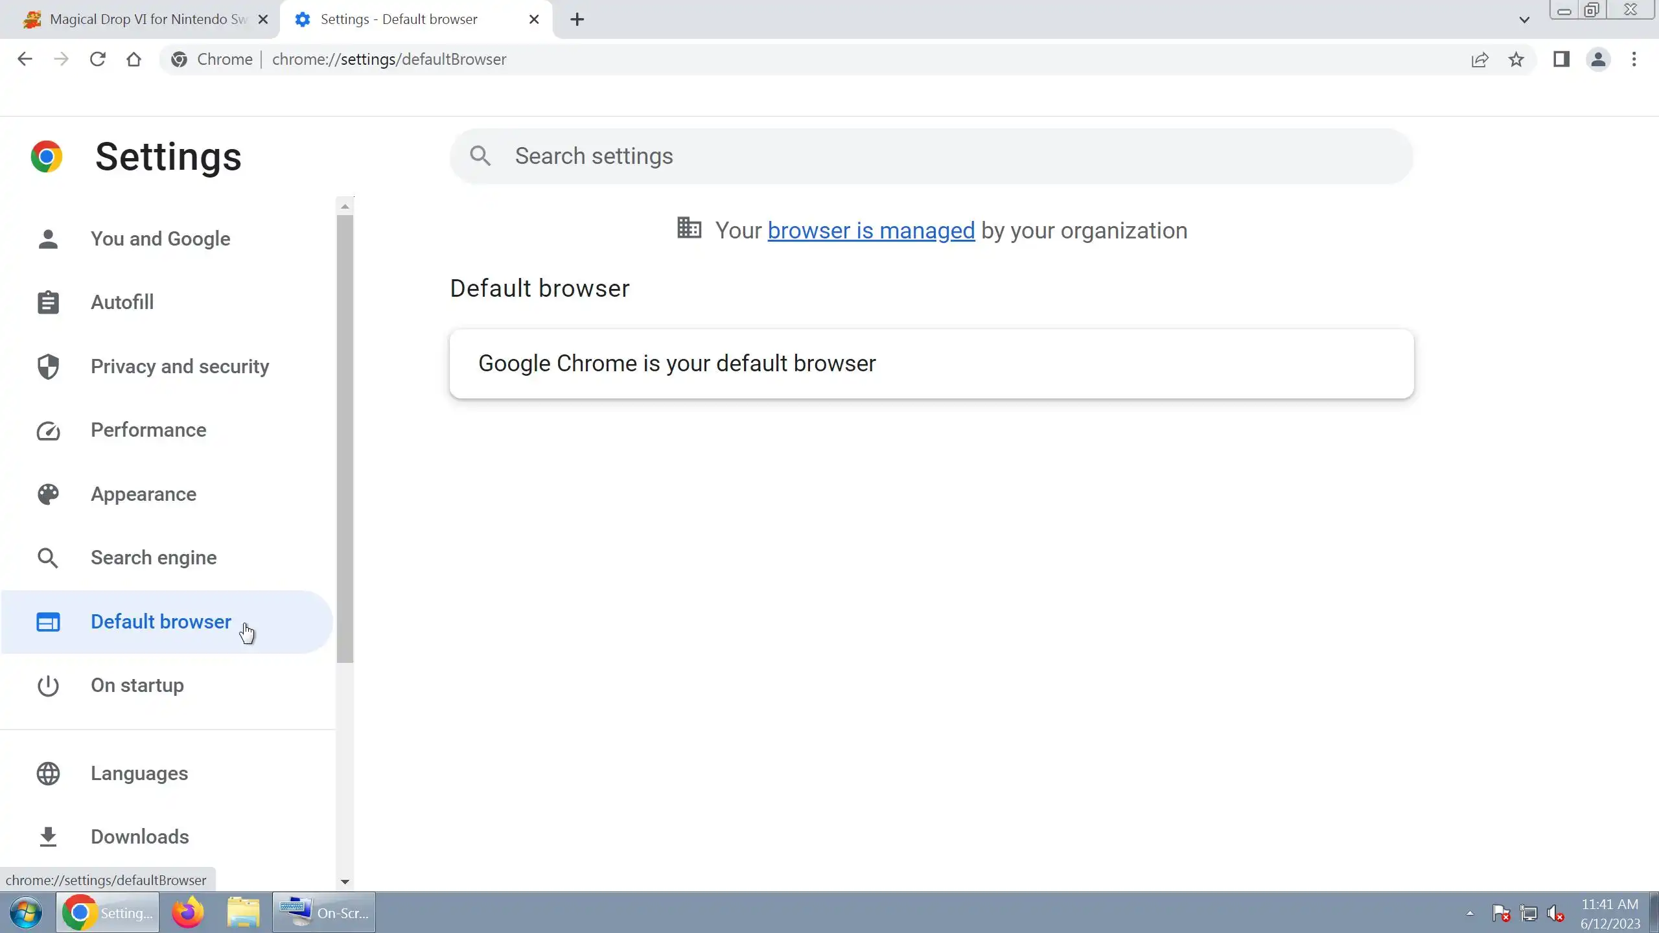This screenshot has width=1659, height=933.
Task: Expand the tab search chevron
Action: coord(1524,19)
